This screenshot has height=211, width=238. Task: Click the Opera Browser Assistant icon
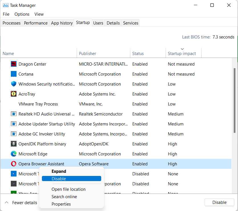[14, 164]
